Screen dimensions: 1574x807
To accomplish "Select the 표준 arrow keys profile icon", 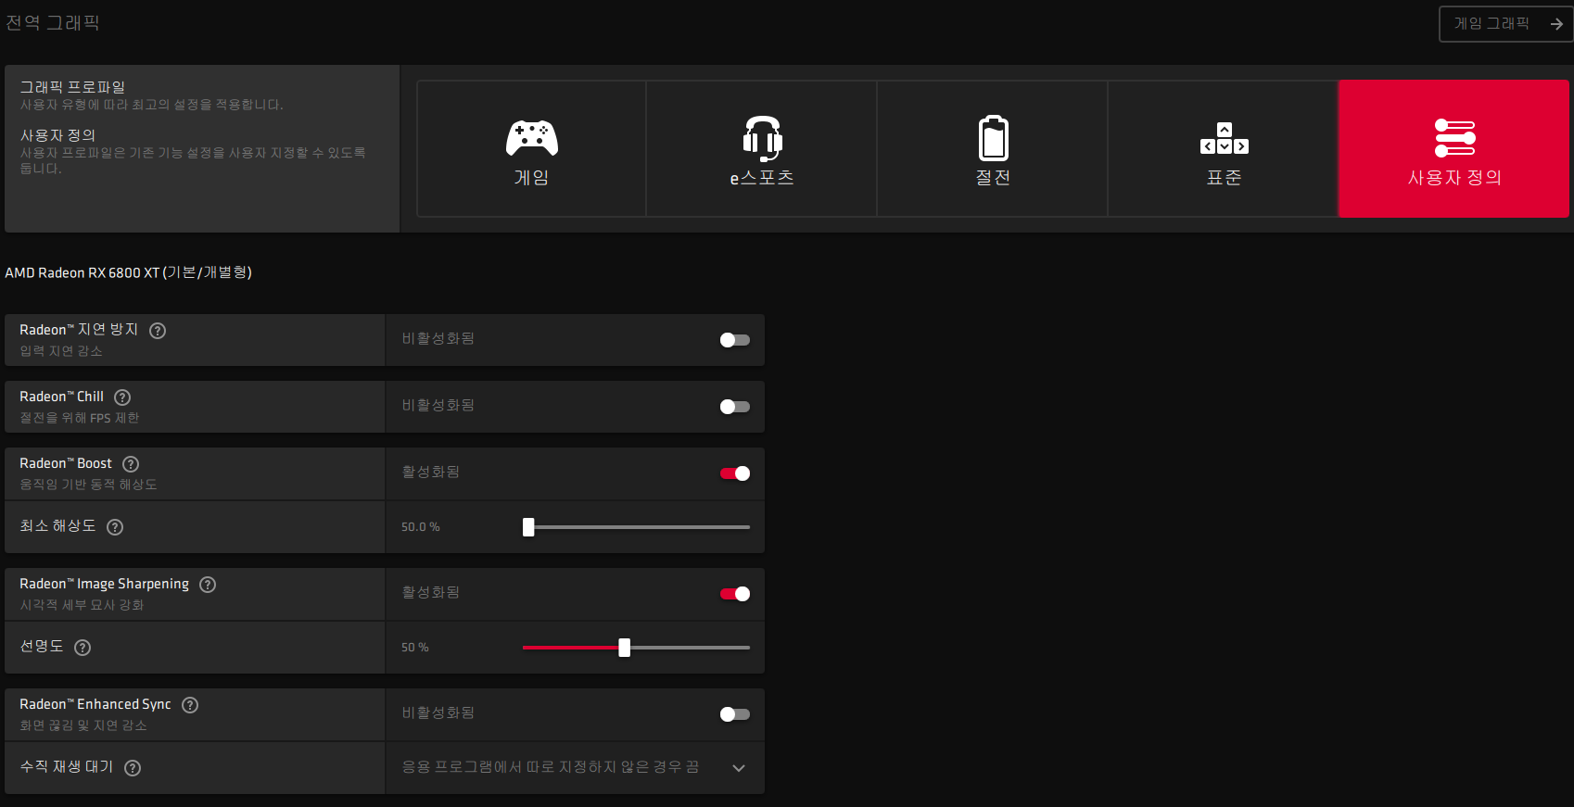I will pyautogui.click(x=1224, y=138).
